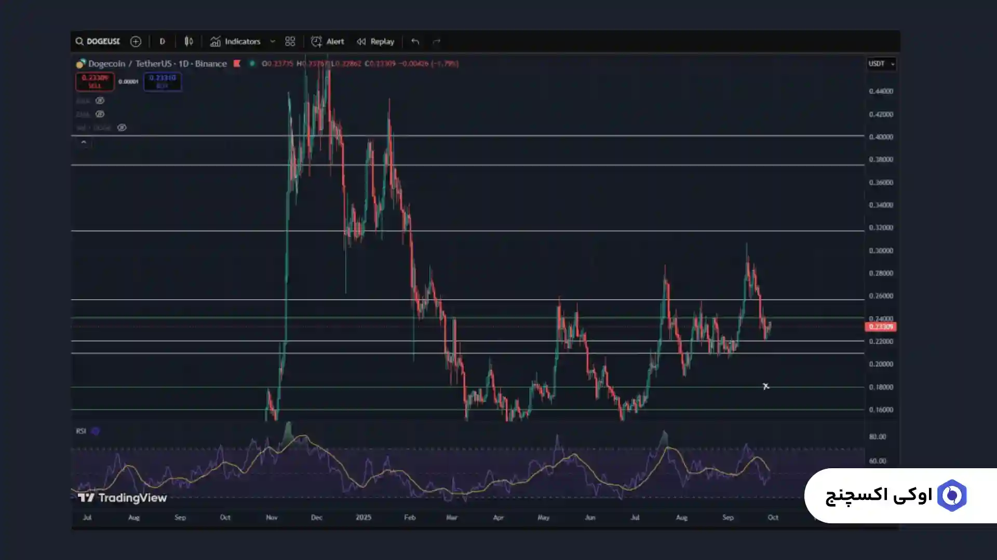Image resolution: width=997 pixels, height=560 pixels.
Task: Click the DOGEUSDT symbol search field
Action: [x=99, y=41]
